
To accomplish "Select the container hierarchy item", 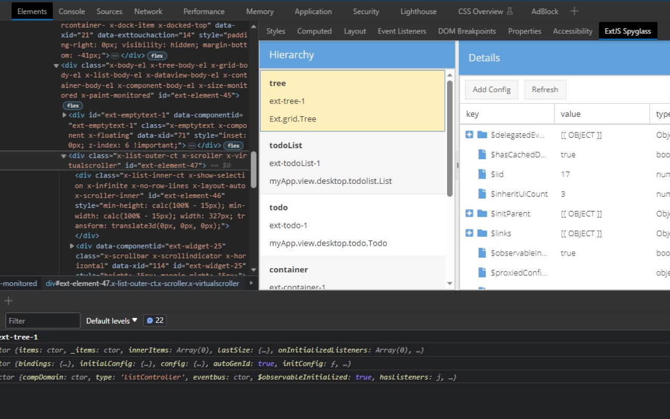I will (352, 273).
